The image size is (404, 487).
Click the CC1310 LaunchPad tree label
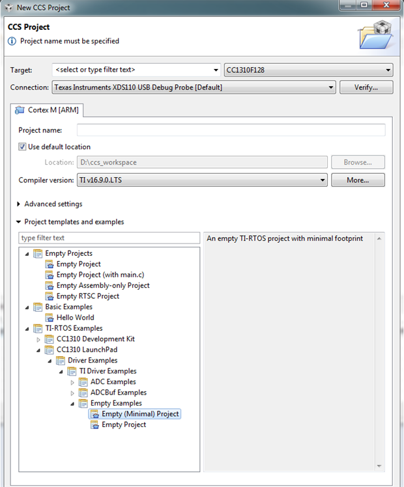(x=87, y=350)
